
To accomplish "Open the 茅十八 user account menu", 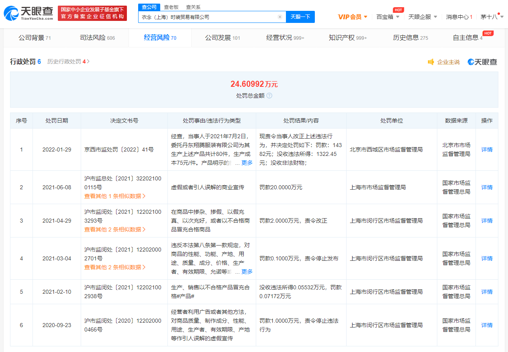I will point(492,17).
